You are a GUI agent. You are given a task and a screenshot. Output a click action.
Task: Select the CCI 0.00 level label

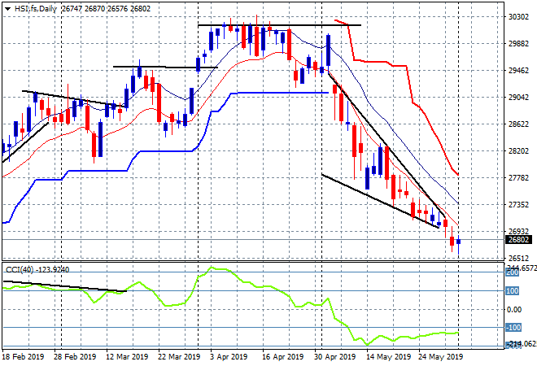point(513,310)
